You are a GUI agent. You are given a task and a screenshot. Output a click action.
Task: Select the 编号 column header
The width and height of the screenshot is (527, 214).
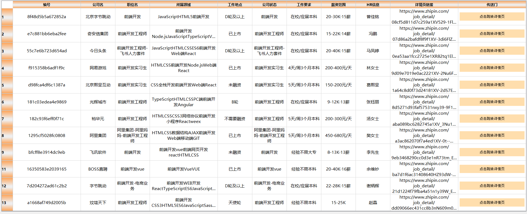(47, 5)
